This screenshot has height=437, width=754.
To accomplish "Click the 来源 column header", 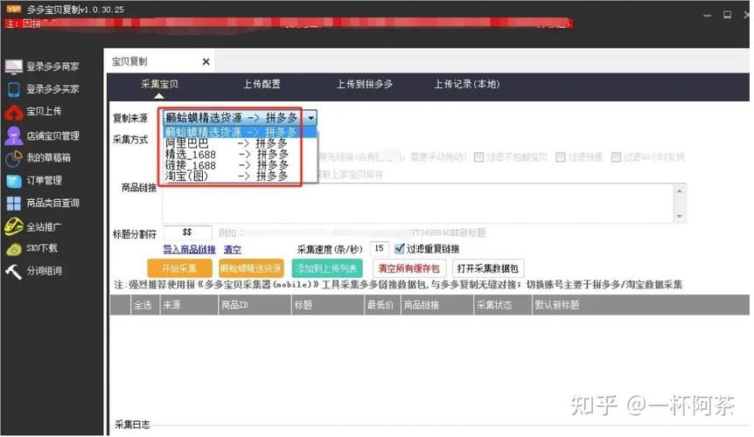I will (x=189, y=305).
